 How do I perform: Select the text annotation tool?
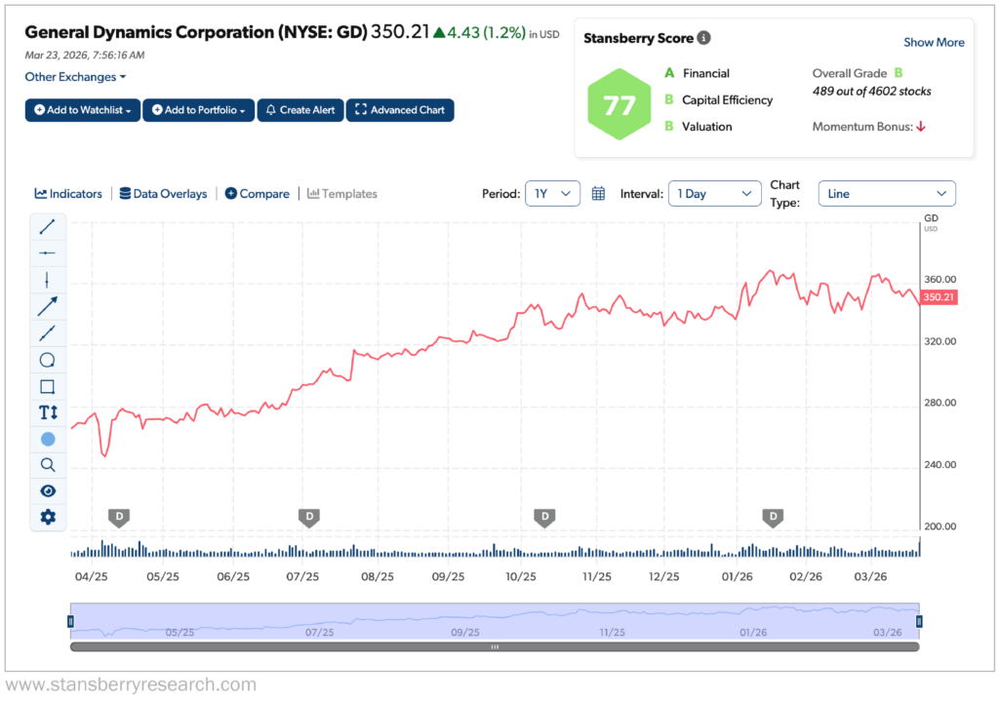pos(48,412)
